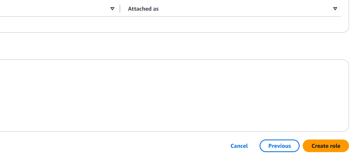The width and height of the screenshot is (353, 160).
Task: Click the outlined Previous navigation button
Action: click(279, 146)
